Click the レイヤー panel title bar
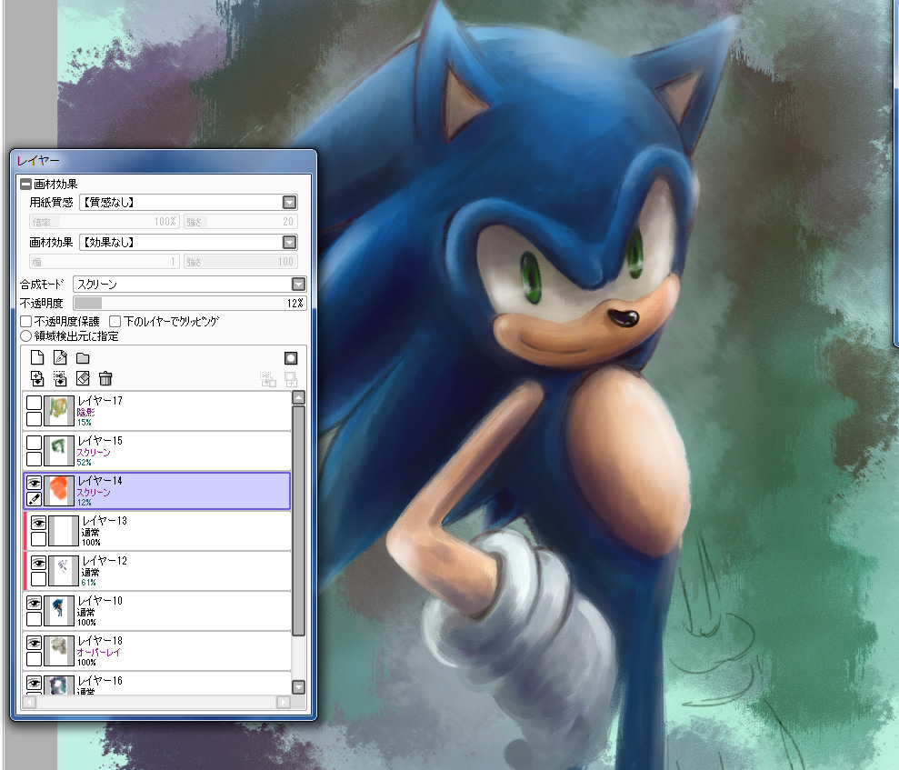Image resolution: width=899 pixels, height=770 pixels. pos(164,161)
